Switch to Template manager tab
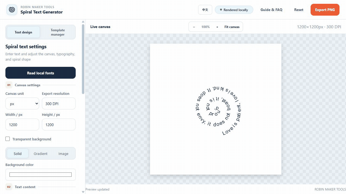 (x=58, y=32)
